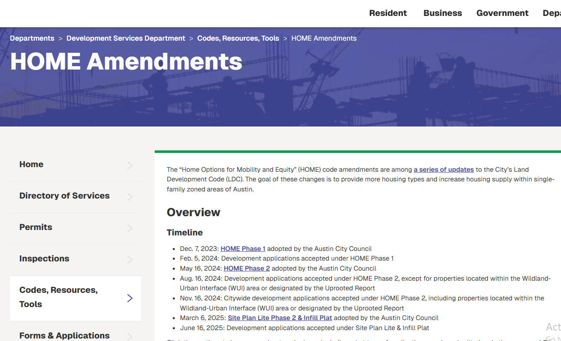This screenshot has width=561, height=341.
Task: Open Site Plan Lite Phase 2 & Infill Plat
Action: [280, 318]
